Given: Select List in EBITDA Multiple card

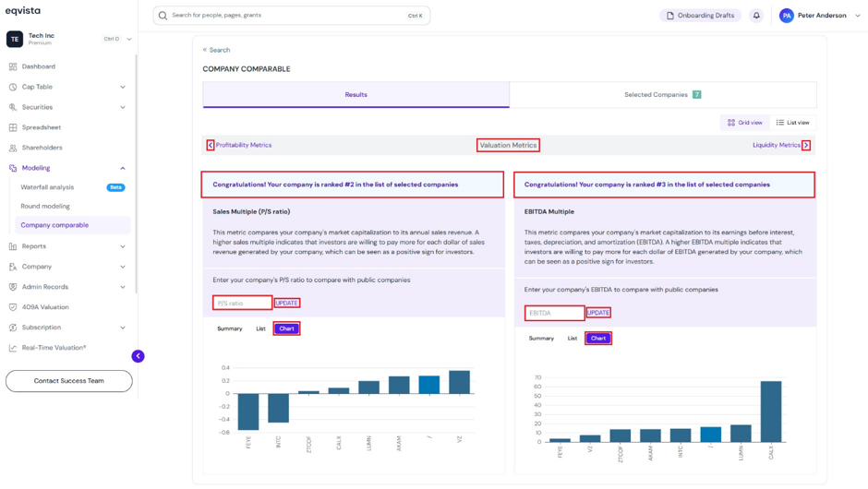Looking at the screenshot, I should 573,339.
